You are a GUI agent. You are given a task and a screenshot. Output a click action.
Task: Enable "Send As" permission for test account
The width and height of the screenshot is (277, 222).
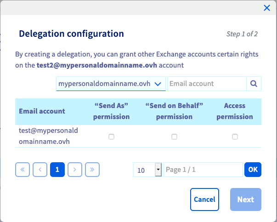[111, 137]
